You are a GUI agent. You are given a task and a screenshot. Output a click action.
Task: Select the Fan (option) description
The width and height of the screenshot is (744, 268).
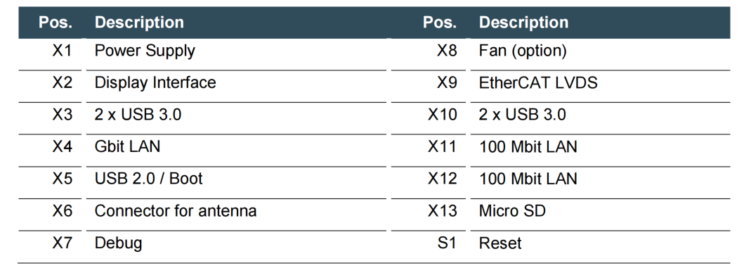(523, 51)
